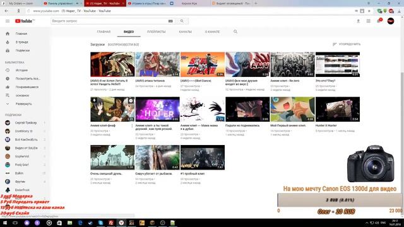Switch to the ГЛАВНАЯ channel tab
Screen dimensions: 404x227
click(x=104, y=32)
